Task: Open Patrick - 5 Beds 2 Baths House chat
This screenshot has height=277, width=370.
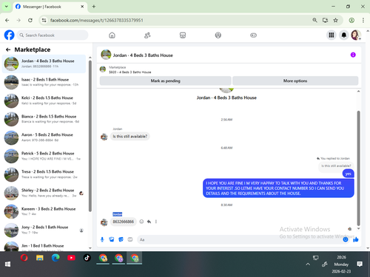Action: (x=44, y=156)
